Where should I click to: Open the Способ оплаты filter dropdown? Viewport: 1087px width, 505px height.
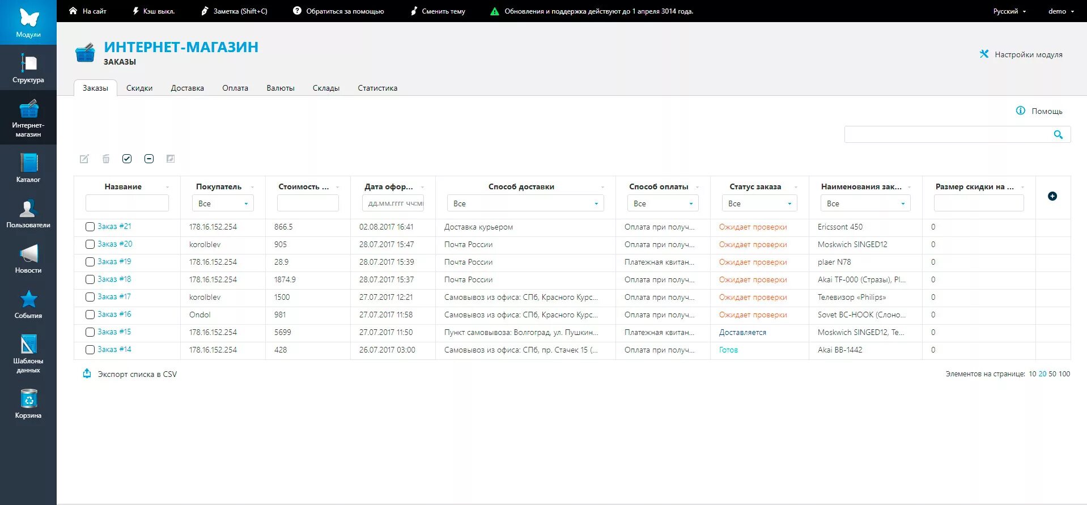click(663, 203)
